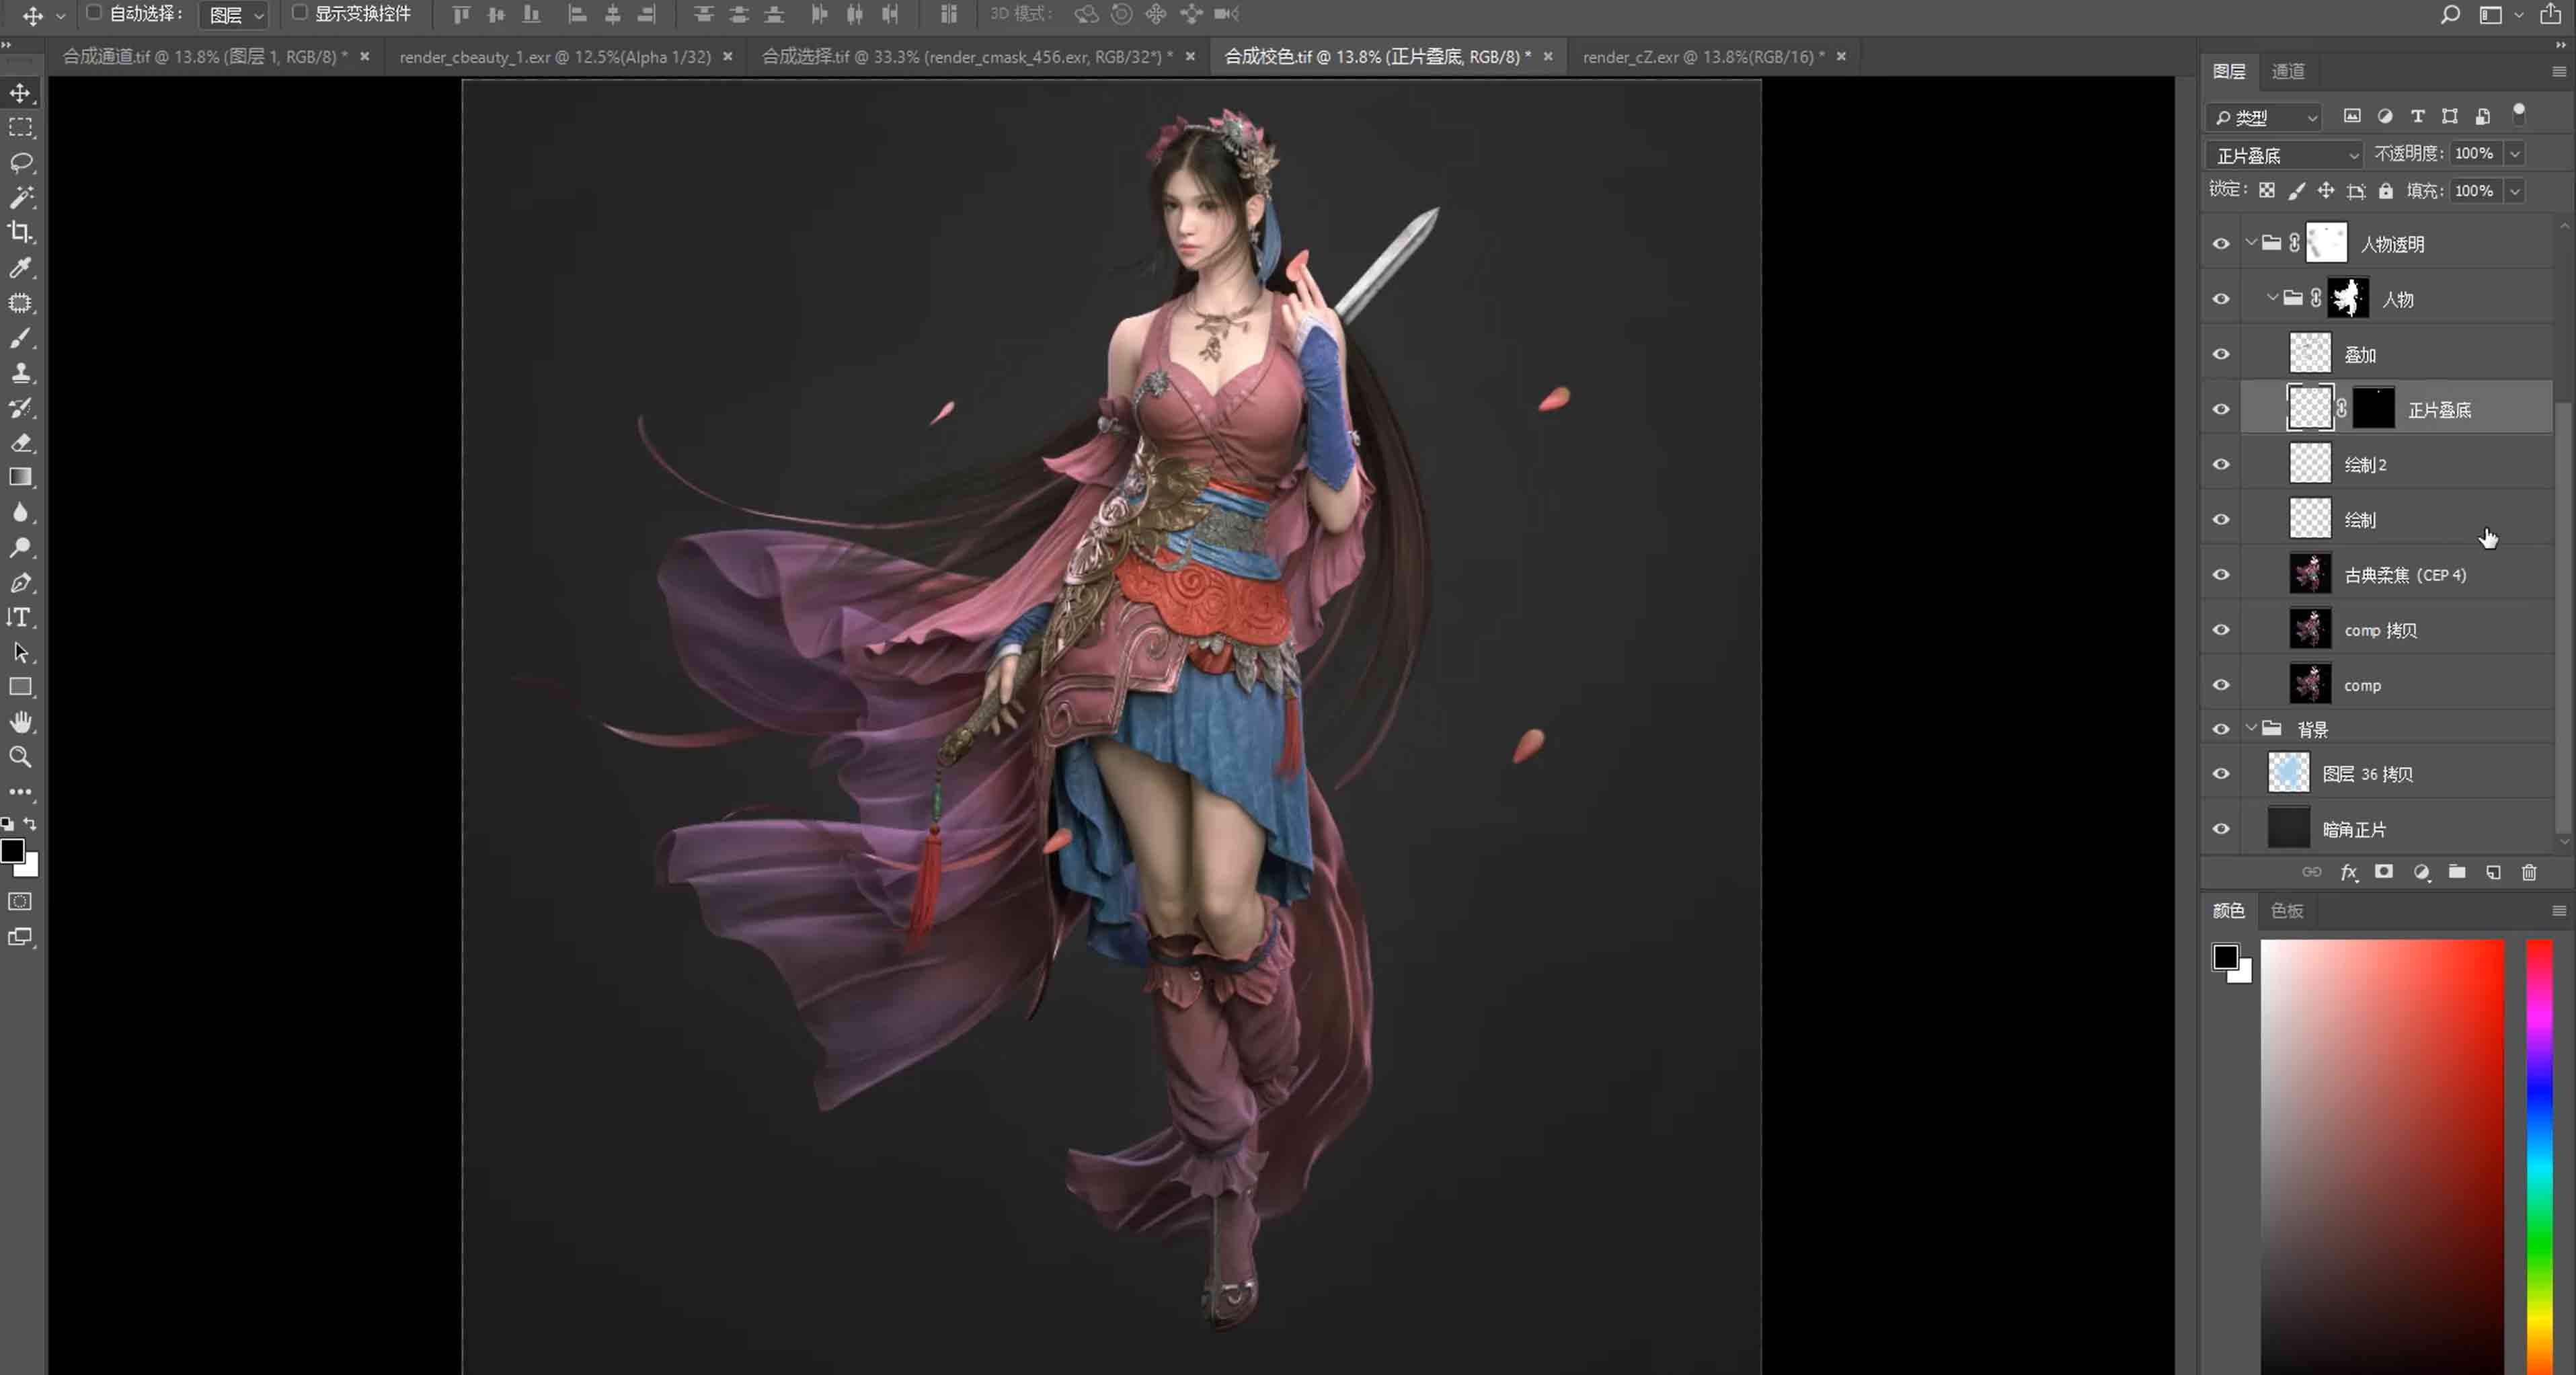Switch to the 色板 panel tab
The image size is (2576, 1375).
(2287, 910)
